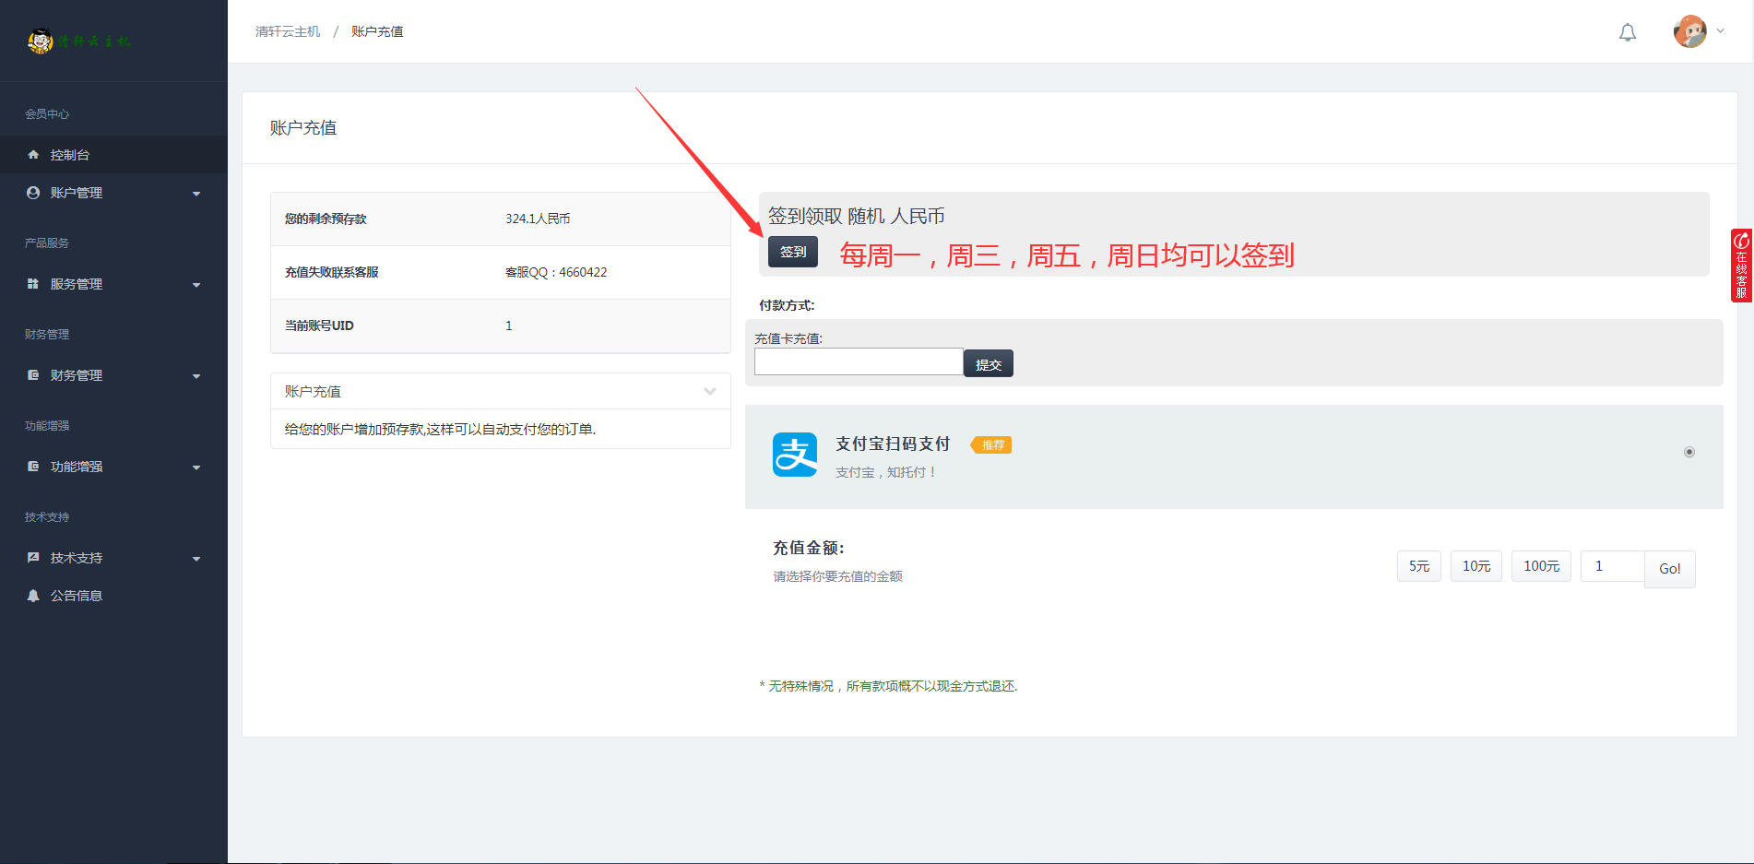Choose the 100元 recharge amount
The image size is (1754, 864).
click(1541, 566)
